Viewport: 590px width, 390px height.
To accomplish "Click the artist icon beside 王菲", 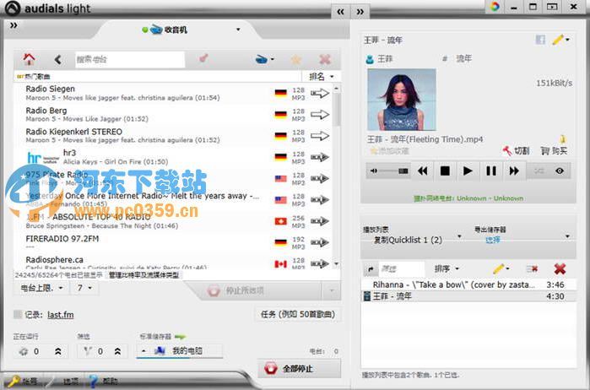I will point(370,59).
